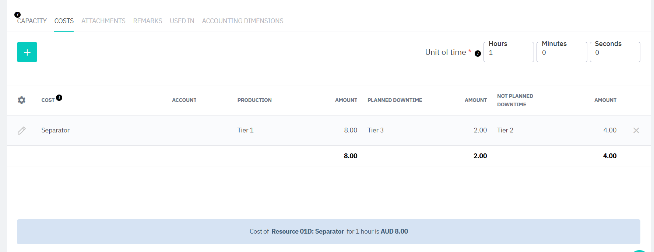Open table settings gear icon

point(22,100)
